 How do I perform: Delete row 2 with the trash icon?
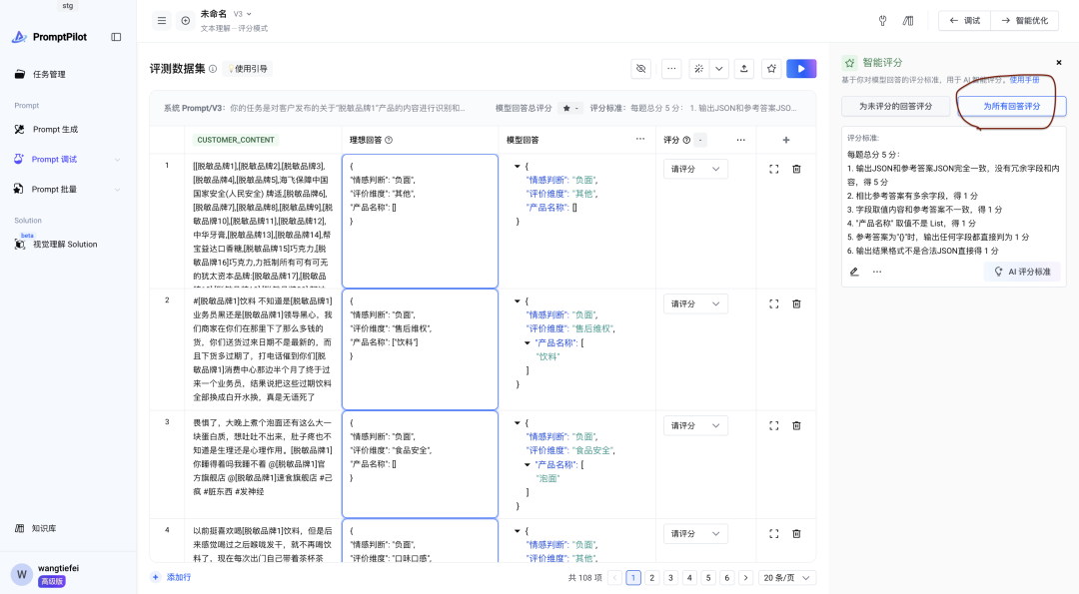796,303
